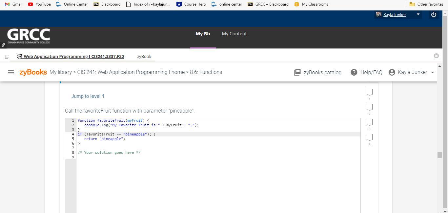Open the zyBooks hamburger menu
Screen dimensions: 448x213
pyautogui.click(x=10, y=72)
